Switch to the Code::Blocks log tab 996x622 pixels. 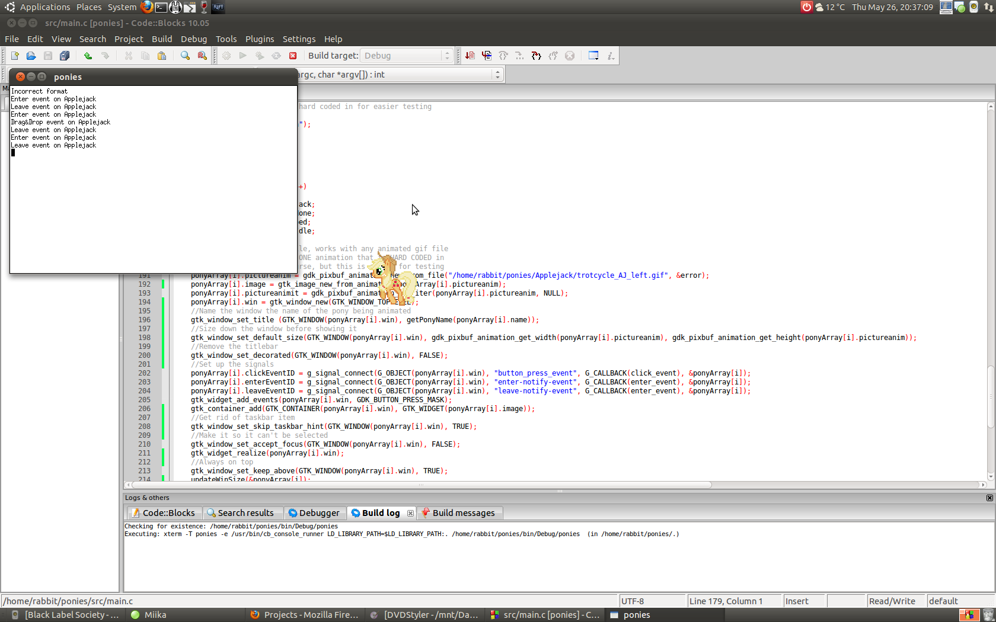point(164,513)
